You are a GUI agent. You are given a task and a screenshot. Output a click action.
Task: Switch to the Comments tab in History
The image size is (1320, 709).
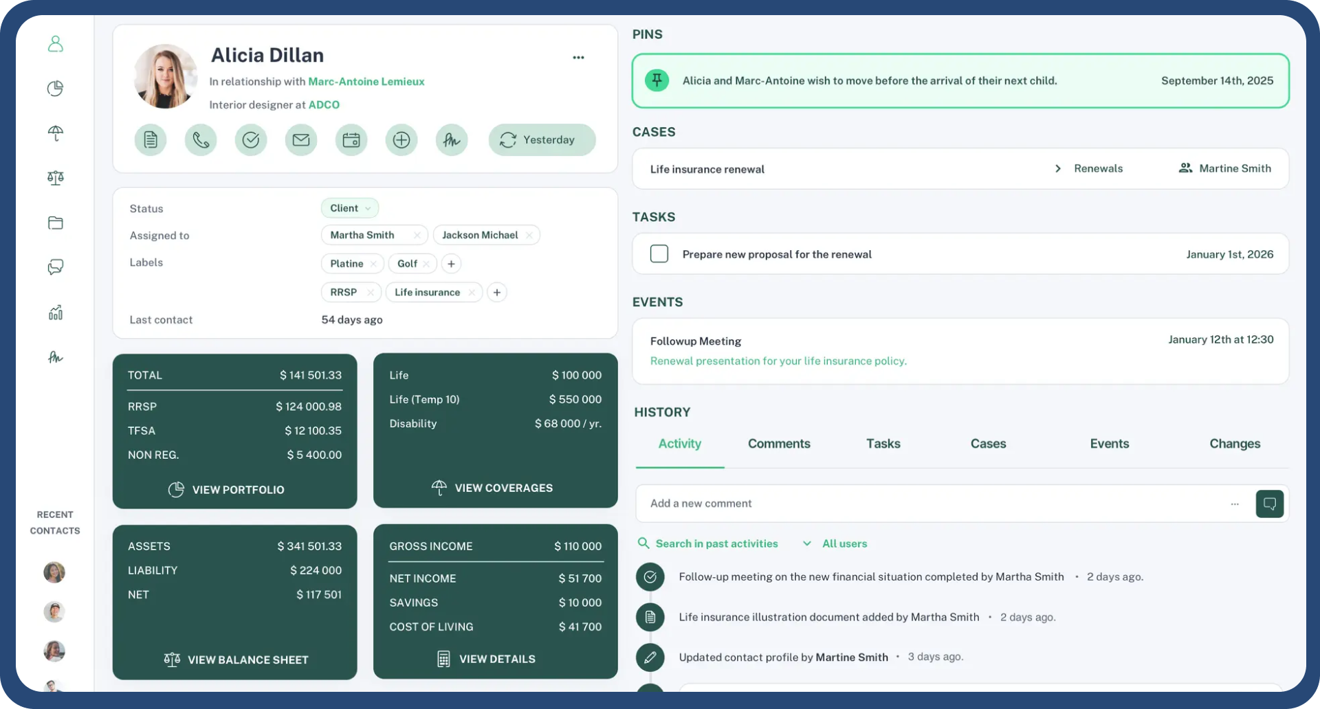778,444
